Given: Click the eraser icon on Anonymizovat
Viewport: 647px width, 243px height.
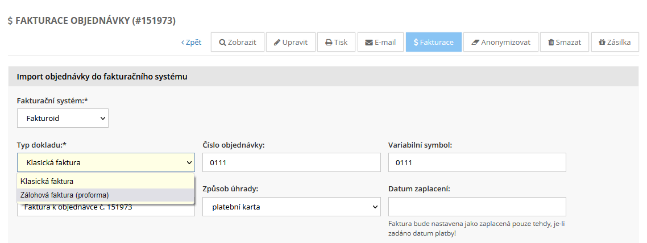Looking at the screenshot, I should pyautogui.click(x=475, y=43).
